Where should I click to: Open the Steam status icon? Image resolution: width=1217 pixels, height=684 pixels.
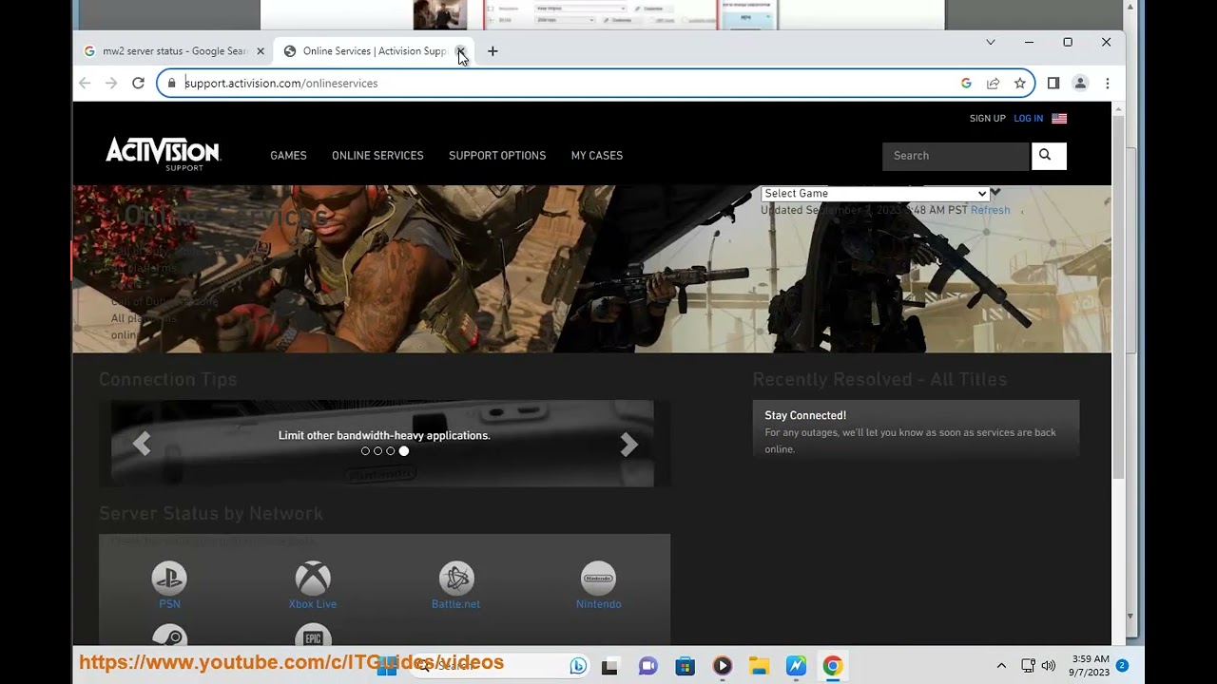(169, 636)
